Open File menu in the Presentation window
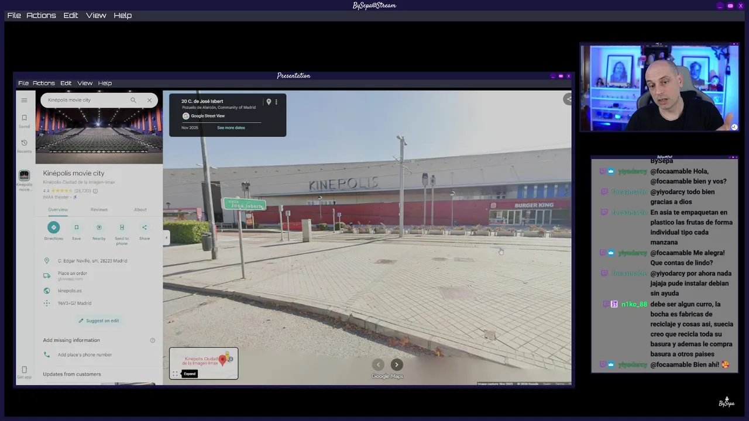Image resolution: width=749 pixels, height=421 pixels. click(23, 83)
